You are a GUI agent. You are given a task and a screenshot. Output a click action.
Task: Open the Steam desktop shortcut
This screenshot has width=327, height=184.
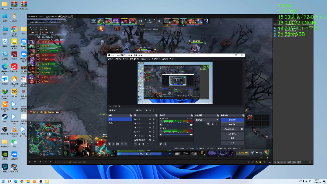coord(4,118)
